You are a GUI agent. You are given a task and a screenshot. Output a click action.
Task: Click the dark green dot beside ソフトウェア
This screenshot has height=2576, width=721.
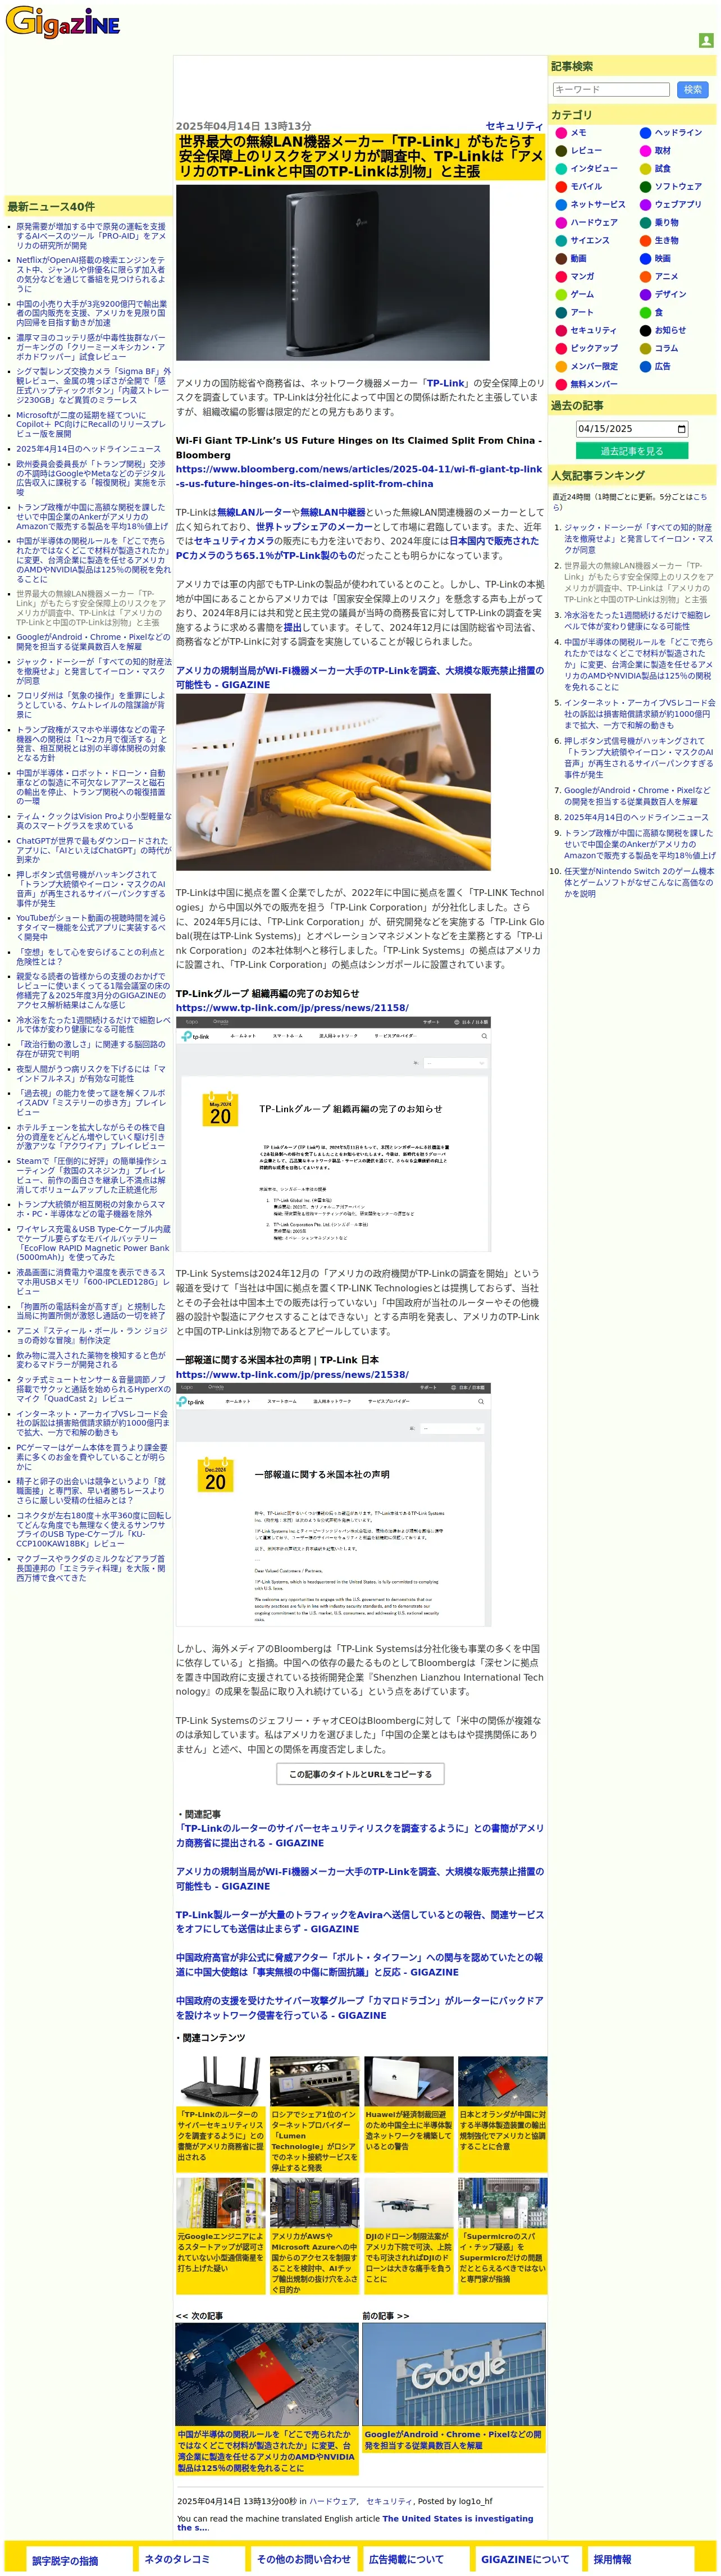pyautogui.click(x=645, y=187)
